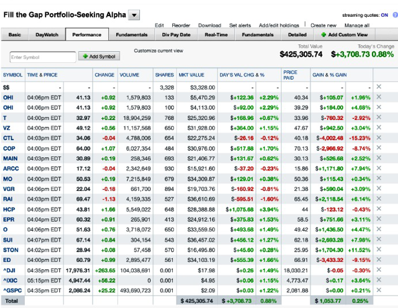This screenshot has height=308, width=398.
Task: Delete the ^IXIC index row
Action: pyautogui.click(x=379, y=280)
